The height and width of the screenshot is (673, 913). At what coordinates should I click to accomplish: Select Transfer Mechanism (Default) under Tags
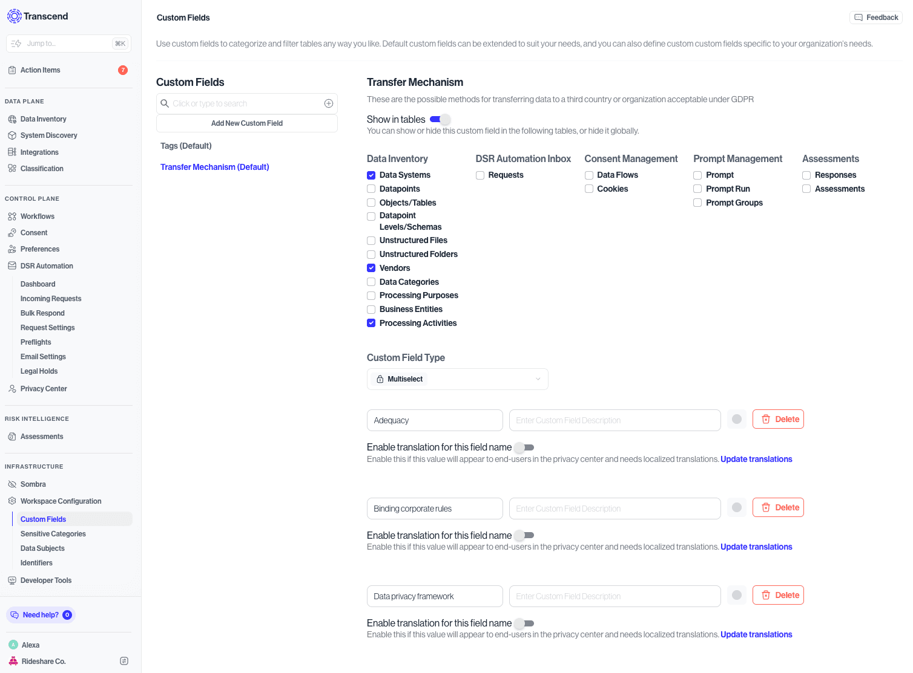point(214,167)
